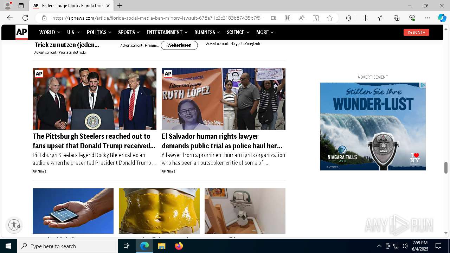This screenshot has height=253, width=450.
Task: Close the Federal judge blocks Florida tab
Action: 108,6
